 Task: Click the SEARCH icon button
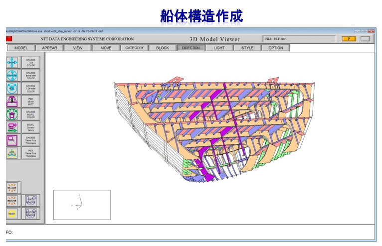point(12,187)
